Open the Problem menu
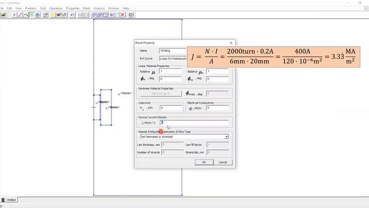 point(31,8)
